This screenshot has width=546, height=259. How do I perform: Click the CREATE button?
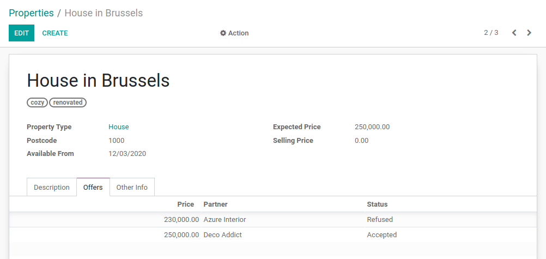[x=55, y=33]
